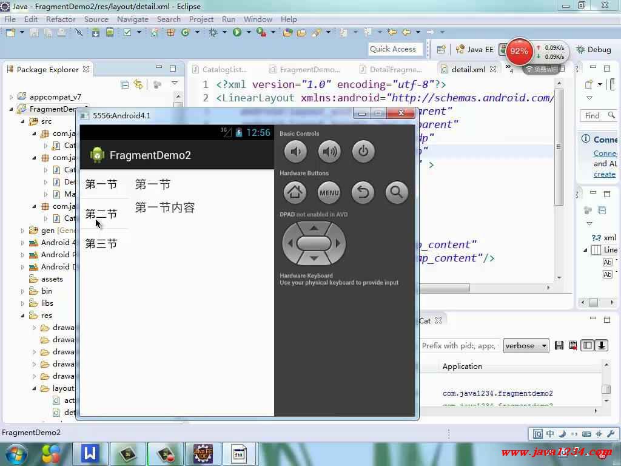Click the New Java Class toolbar icon
621x466 pixels.
click(x=186, y=32)
